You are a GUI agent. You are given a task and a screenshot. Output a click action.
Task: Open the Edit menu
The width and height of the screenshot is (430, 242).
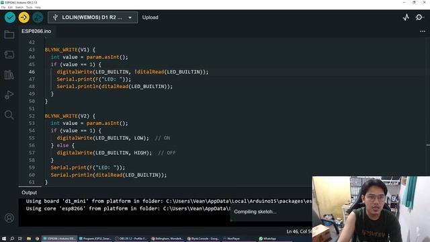pos(10,7)
